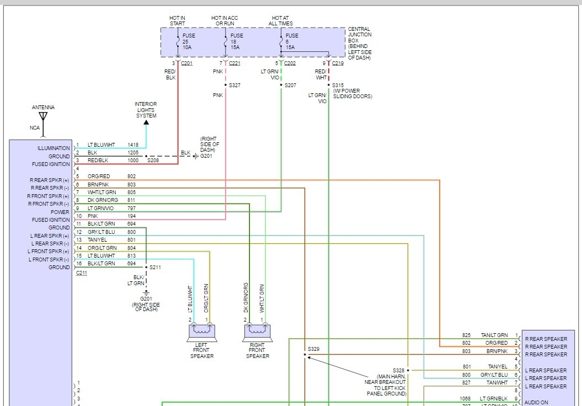Select the right front speaker symbol
582x406 pixels.
pos(257,332)
